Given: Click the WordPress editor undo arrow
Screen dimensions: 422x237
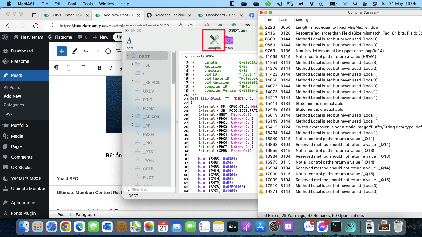Looking at the screenshot, I should tap(86, 51).
